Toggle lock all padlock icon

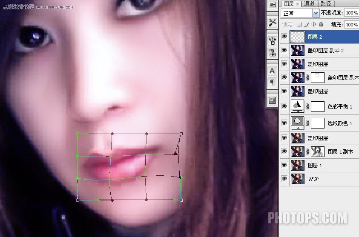(x=321, y=24)
